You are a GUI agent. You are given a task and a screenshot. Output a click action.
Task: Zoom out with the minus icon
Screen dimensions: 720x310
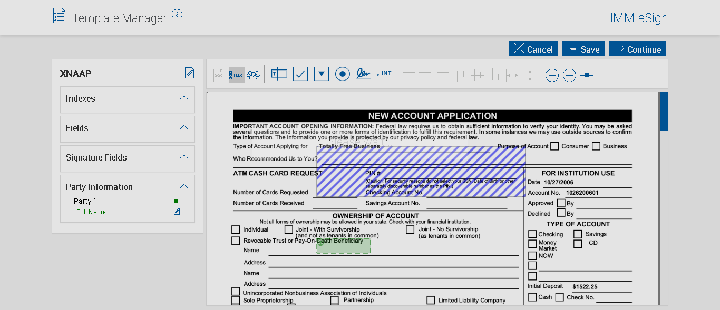click(569, 75)
